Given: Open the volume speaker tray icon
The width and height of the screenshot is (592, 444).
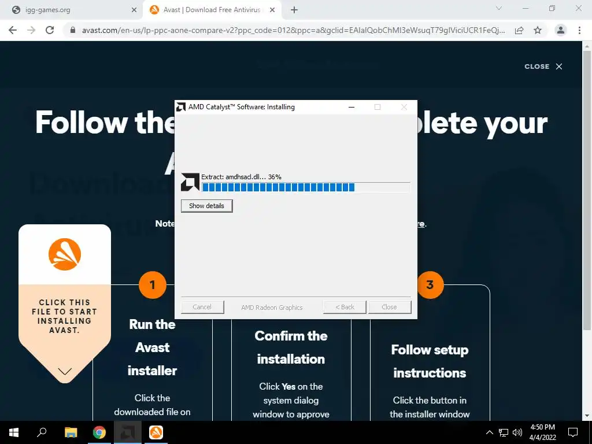Looking at the screenshot, I should click(517, 432).
